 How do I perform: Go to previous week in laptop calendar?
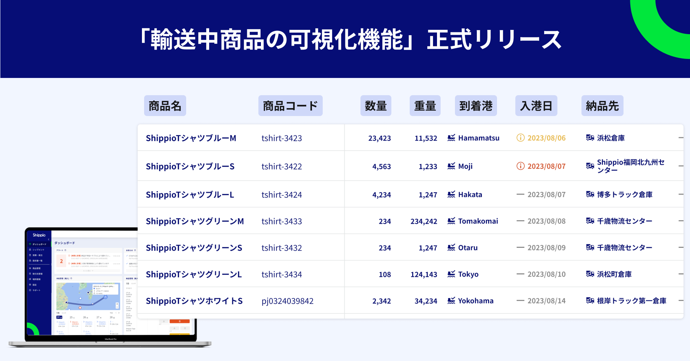click(x=115, y=313)
